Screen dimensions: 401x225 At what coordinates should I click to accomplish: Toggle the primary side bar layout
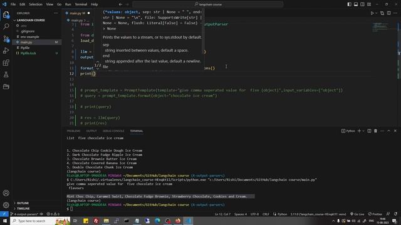pyautogui.click(x=350, y=4)
